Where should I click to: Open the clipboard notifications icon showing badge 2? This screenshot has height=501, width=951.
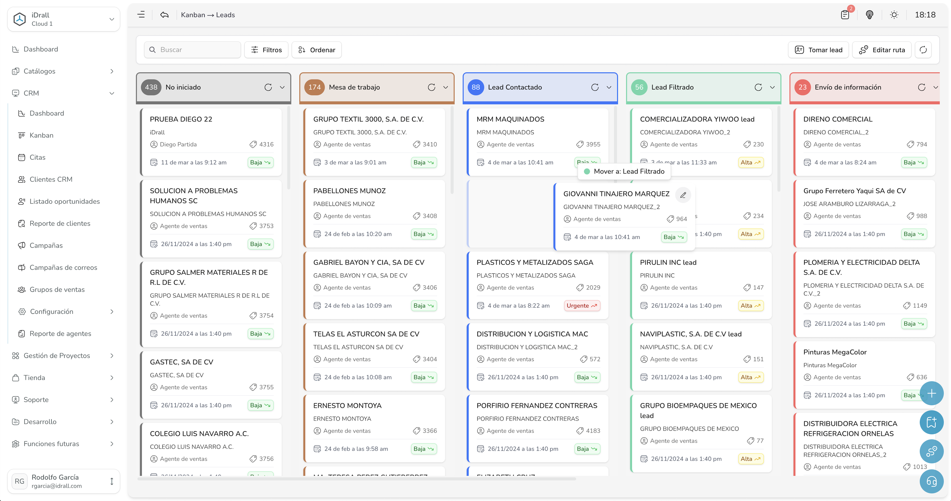pos(845,15)
